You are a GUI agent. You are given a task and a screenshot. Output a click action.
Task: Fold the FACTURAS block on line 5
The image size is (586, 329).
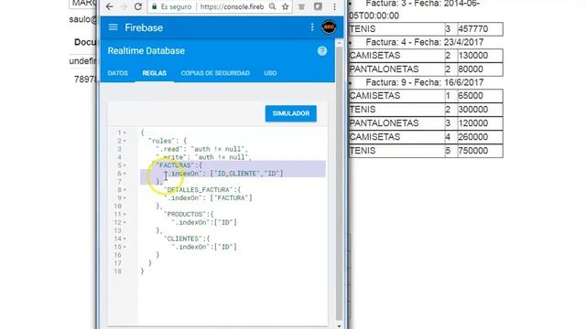pos(125,165)
